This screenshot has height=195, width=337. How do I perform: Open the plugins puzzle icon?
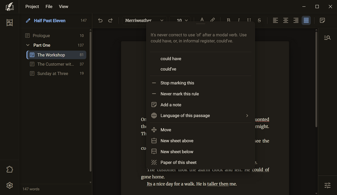9,169
